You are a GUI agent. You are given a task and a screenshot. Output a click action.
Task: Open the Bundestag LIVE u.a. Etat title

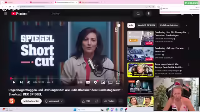169,50
